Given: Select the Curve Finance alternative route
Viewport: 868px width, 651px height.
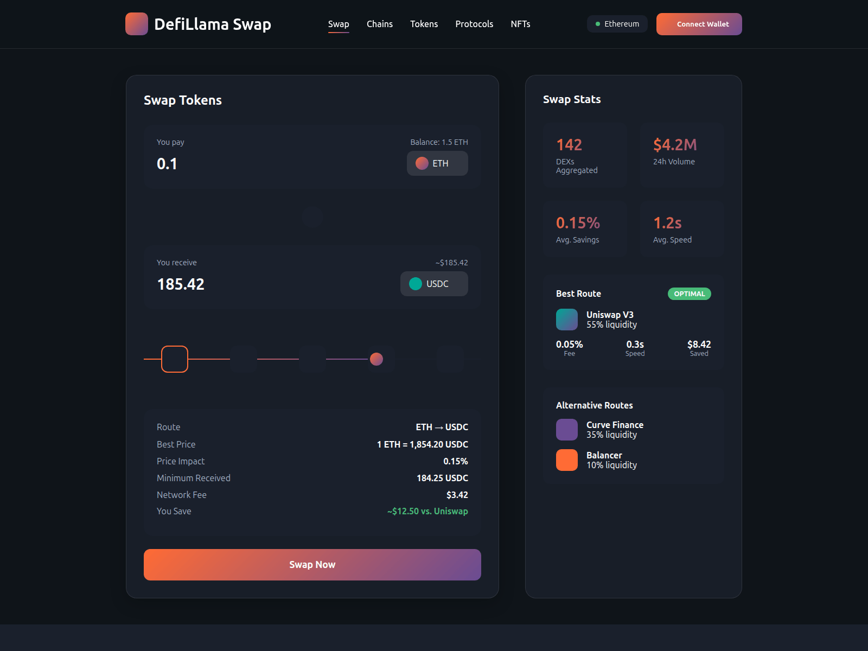Looking at the screenshot, I should click(x=633, y=430).
